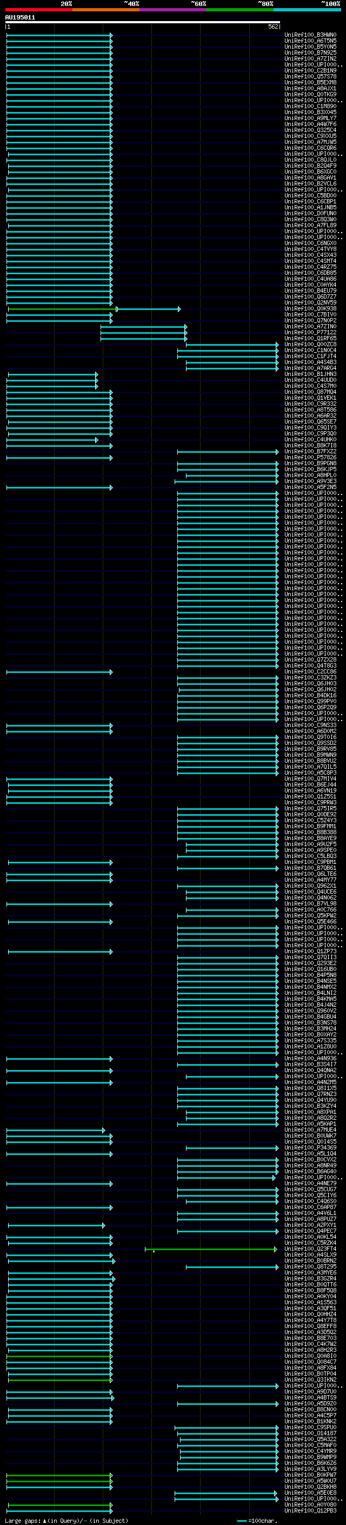Open hit UniRef100_C2B1N9

click(x=310, y=70)
